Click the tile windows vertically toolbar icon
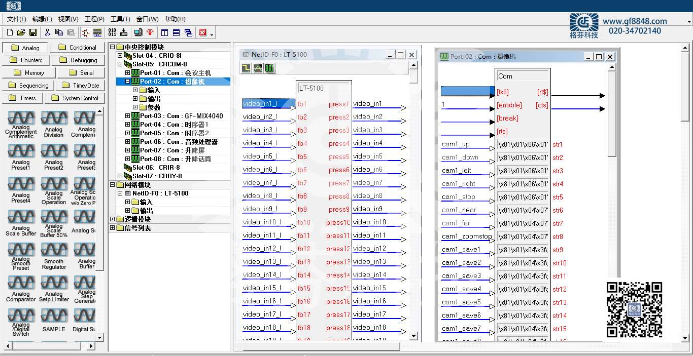 click(x=164, y=32)
